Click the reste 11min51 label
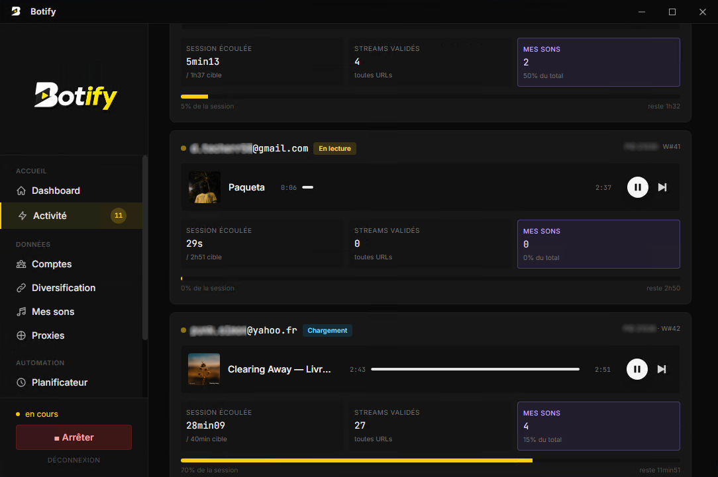718x477 pixels. click(660, 470)
